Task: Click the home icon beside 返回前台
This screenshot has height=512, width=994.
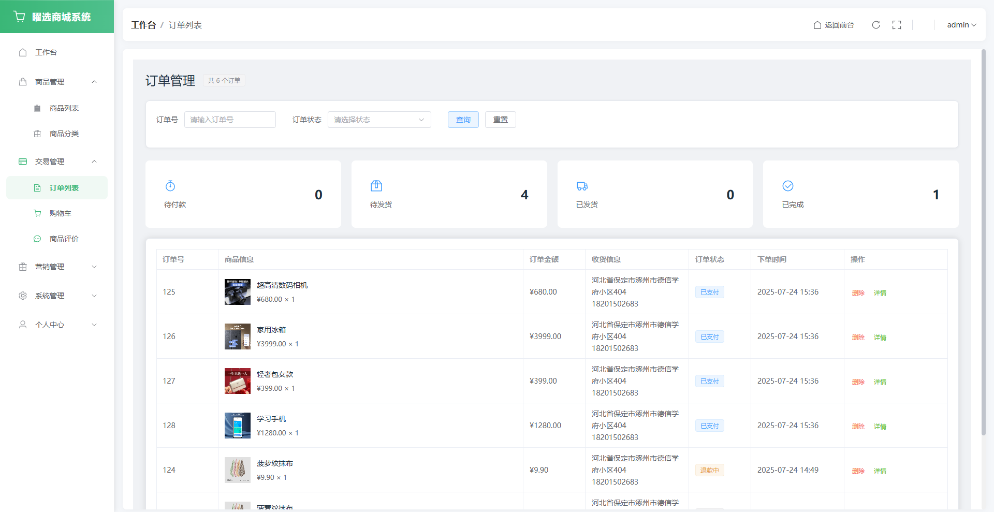Action: pyautogui.click(x=817, y=25)
